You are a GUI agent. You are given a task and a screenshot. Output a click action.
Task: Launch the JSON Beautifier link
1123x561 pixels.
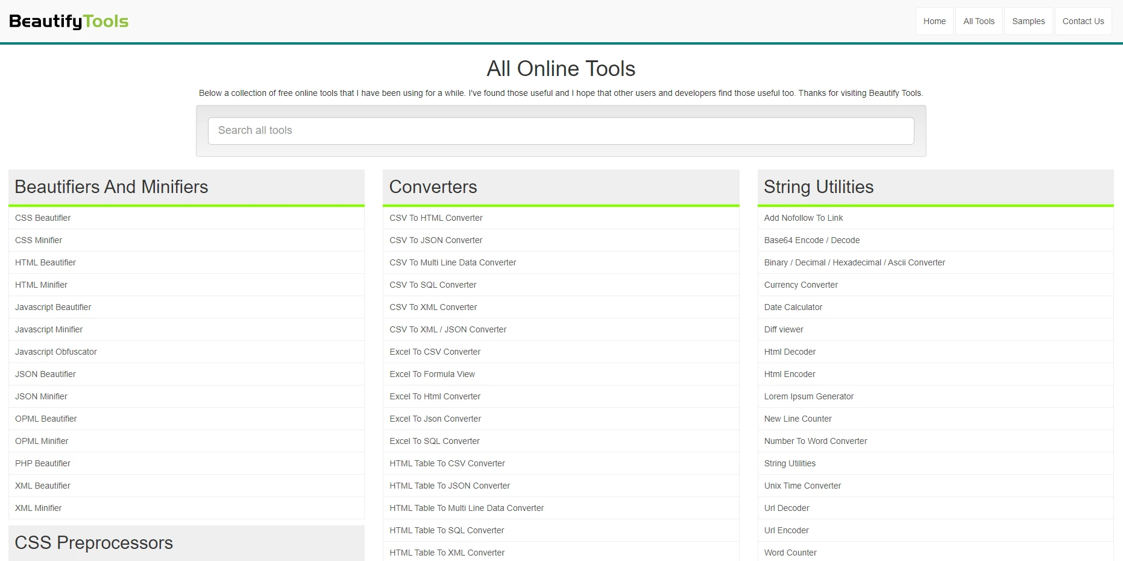tap(45, 374)
